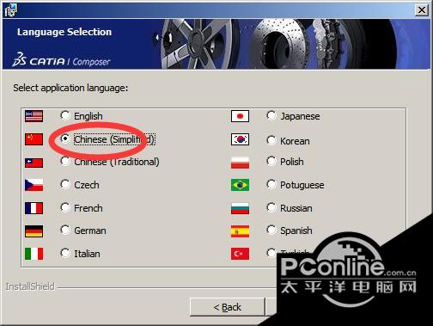The image size is (433, 326).
Task: Click the France flag icon
Action: tap(34, 208)
